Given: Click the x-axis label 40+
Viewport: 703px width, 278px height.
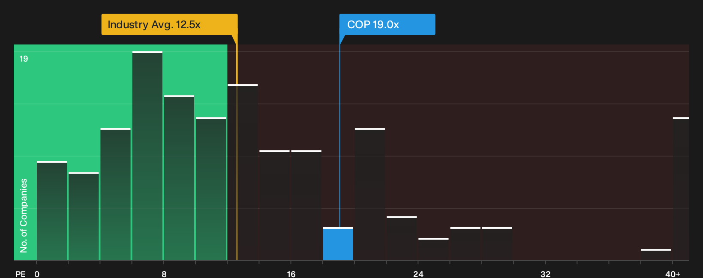Looking at the screenshot, I should tap(673, 274).
